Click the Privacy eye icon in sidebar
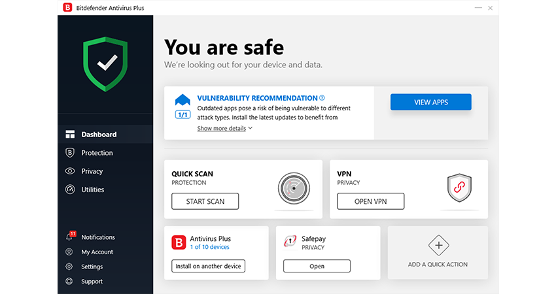The image size is (556, 294). (x=70, y=171)
